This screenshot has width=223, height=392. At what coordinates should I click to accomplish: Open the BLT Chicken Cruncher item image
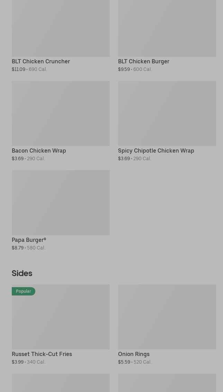point(61,28)
